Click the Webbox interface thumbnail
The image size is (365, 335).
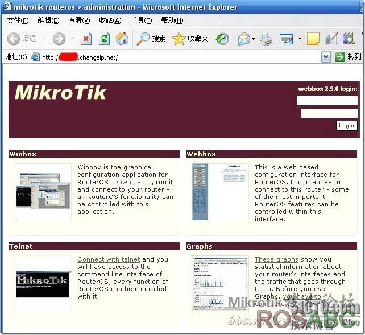[221, 191]
